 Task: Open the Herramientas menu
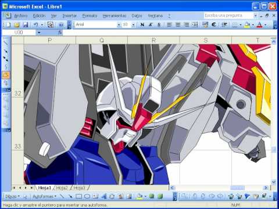pyautogui.click(x=115, y=16)
